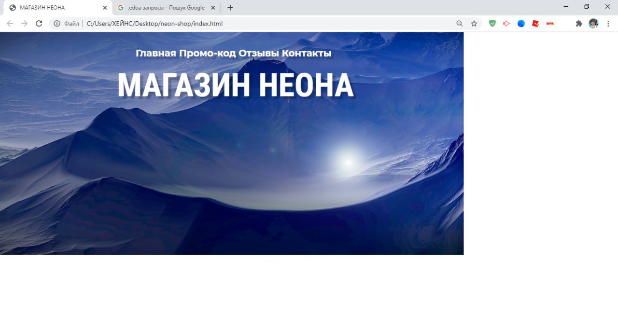618x329 pixels.
Task: Open the Extensions puzzle menu
Action: coord(579,23)
